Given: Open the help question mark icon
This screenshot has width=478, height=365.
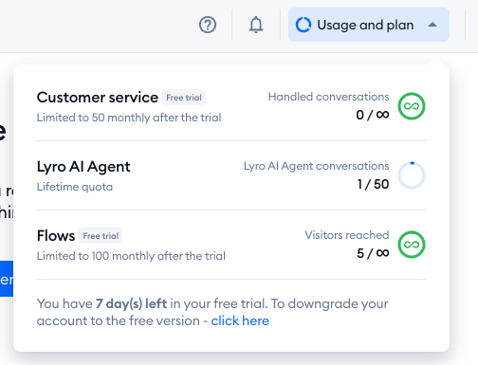Looking at the screenshot, I should point(208,25).
